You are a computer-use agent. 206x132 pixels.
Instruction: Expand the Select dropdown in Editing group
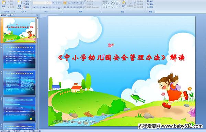(x=150, y=7)
